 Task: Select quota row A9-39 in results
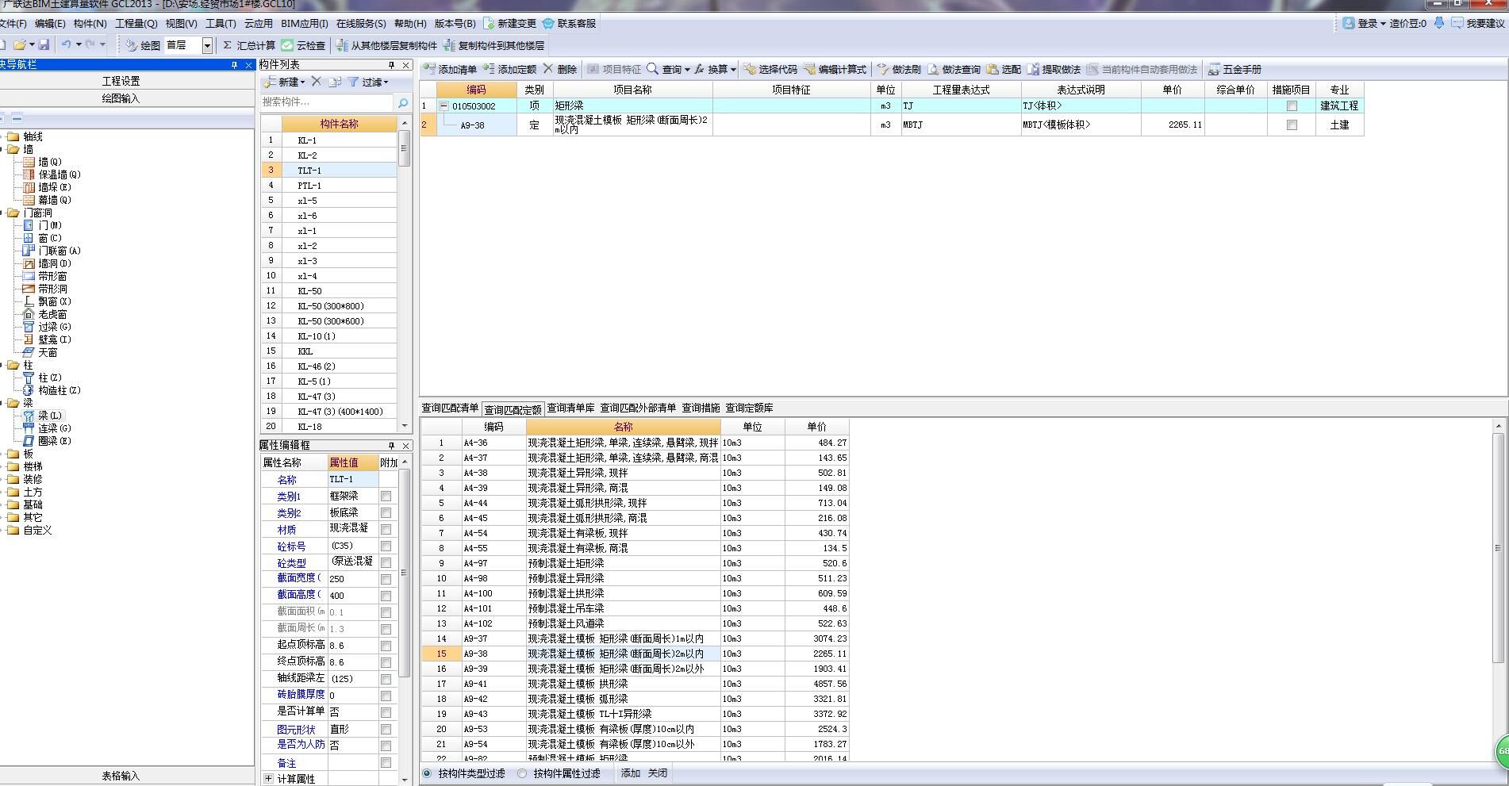635,669
